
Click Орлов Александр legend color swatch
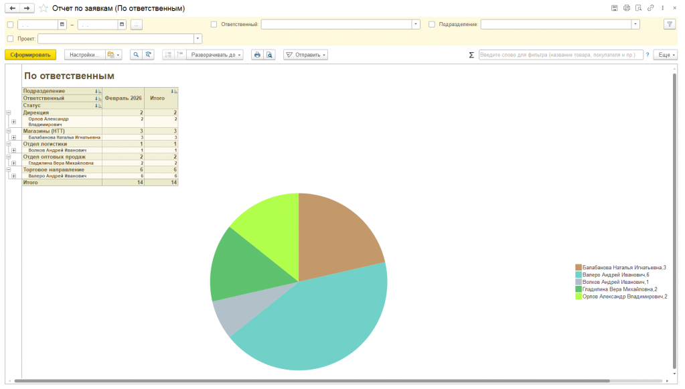579,297
